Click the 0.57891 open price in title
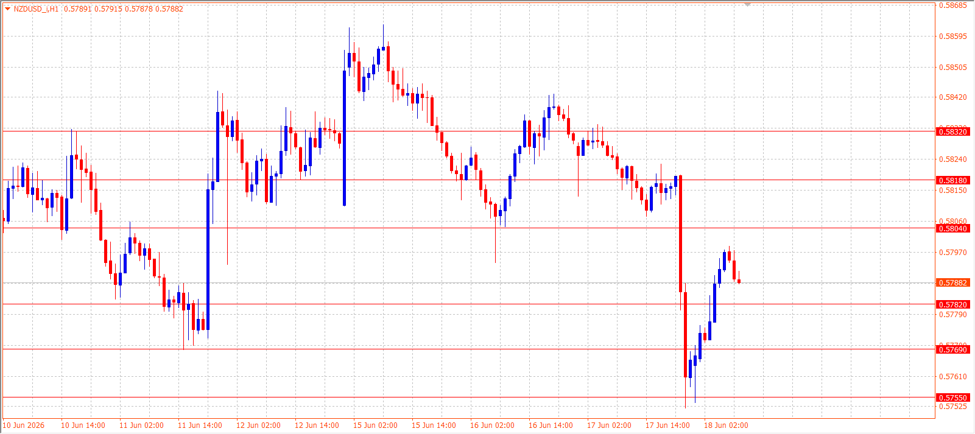The width and height of the screenshot is (975, 434). [77, 9]
